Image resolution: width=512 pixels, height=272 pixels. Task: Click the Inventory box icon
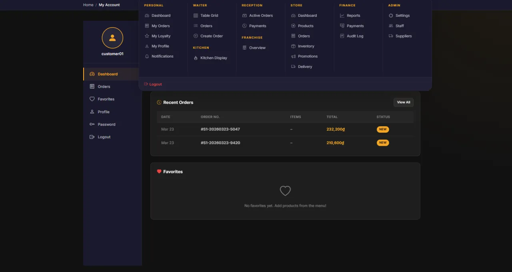[x=293, y=46]
